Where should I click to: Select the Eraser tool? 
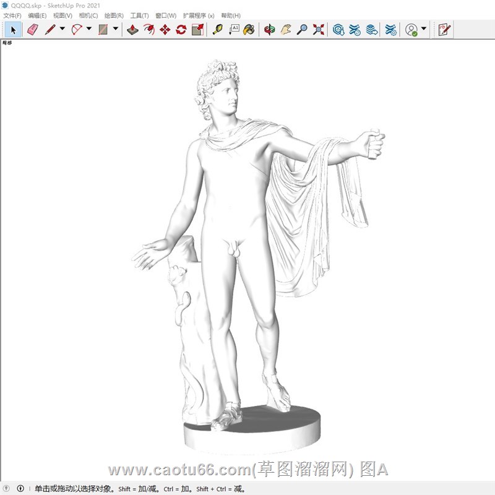[x=33, y=29]
